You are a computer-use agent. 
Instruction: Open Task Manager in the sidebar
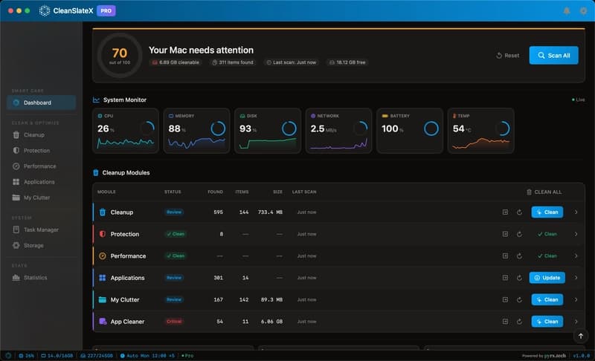tap(42, 230)
